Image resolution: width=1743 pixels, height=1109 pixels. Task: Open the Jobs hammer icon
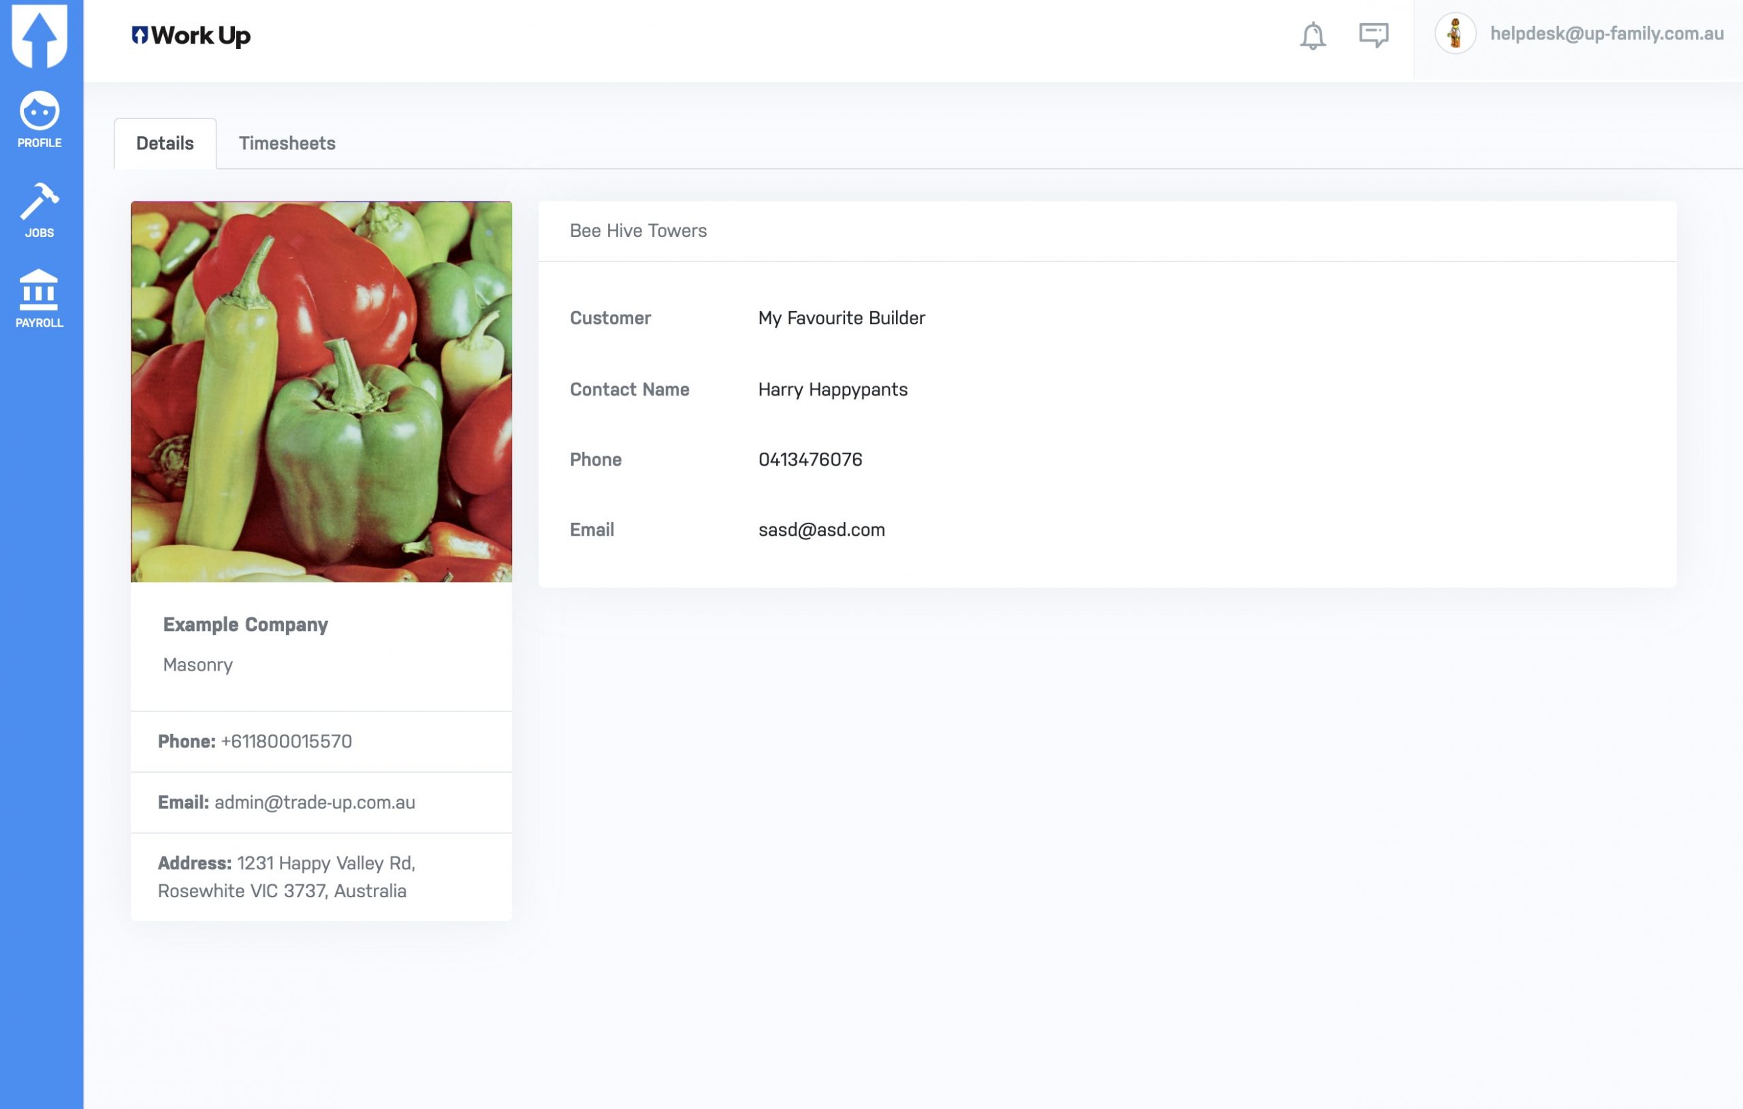click(x=39, y=210)
